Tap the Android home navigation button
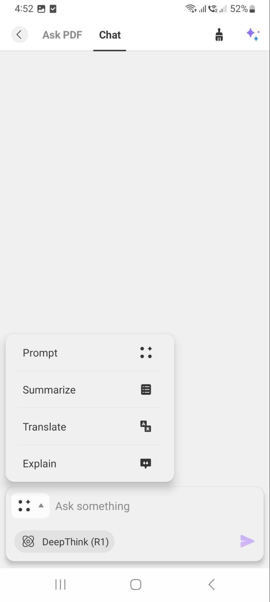 click(x=136, y=585)
